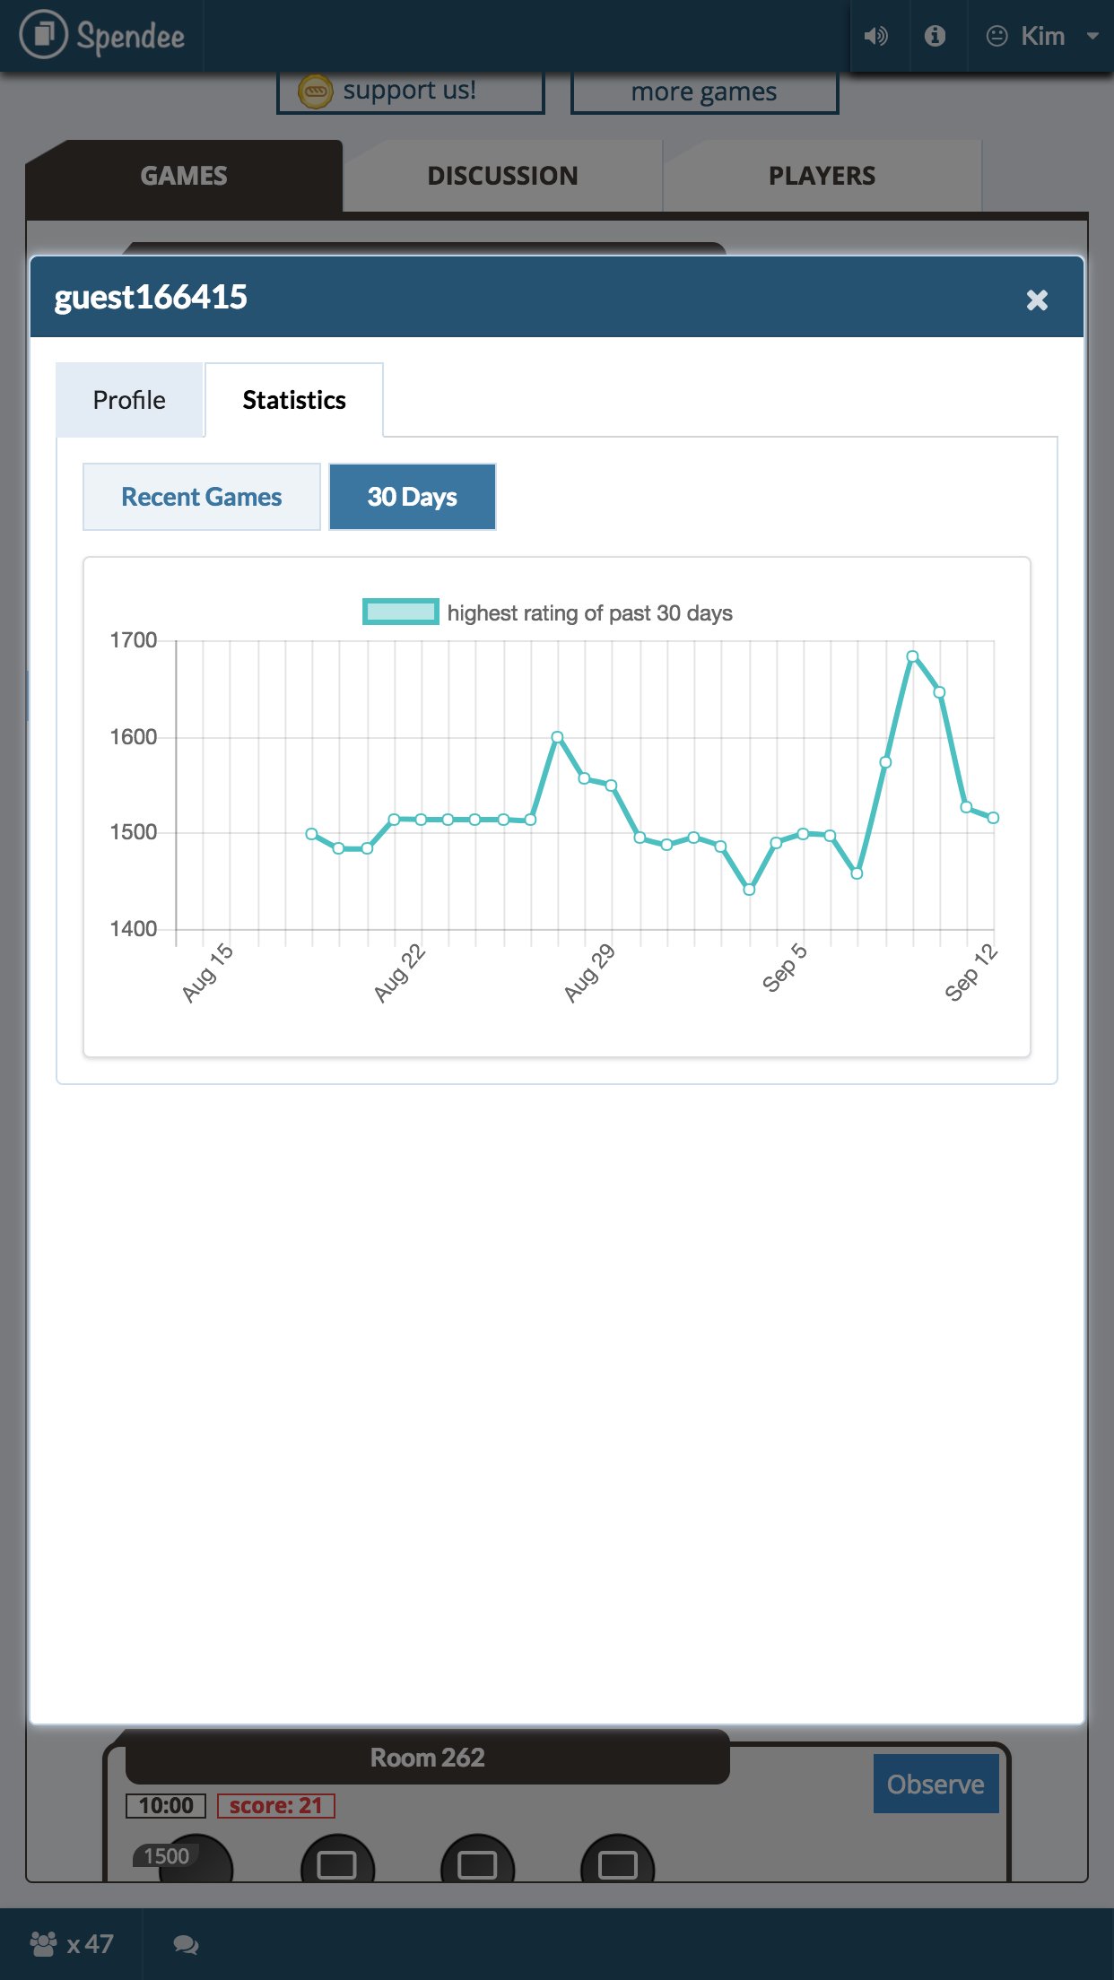Expand the Kim user dropdown arrow
Viewport: 1114px width, 1980px height.
click(x=1092, y=36)
